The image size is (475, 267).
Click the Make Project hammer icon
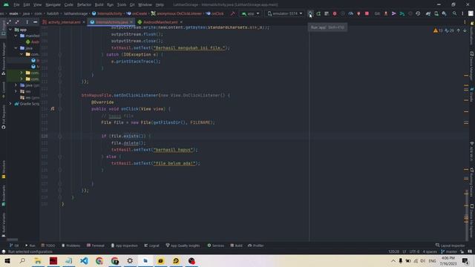click(x=232, y=13)
